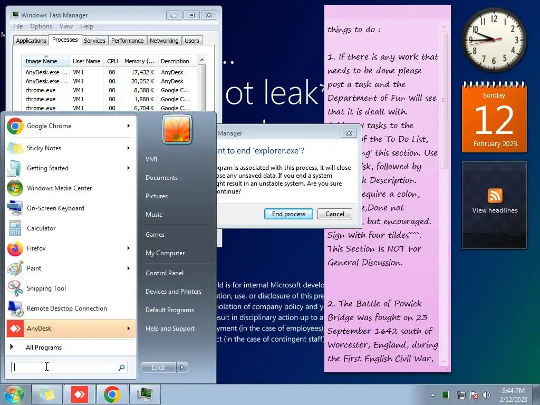Switch to Performance tab

(128, 41)
